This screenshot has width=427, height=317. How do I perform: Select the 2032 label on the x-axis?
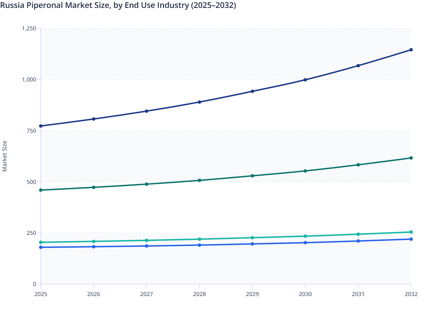pos(411,294)
